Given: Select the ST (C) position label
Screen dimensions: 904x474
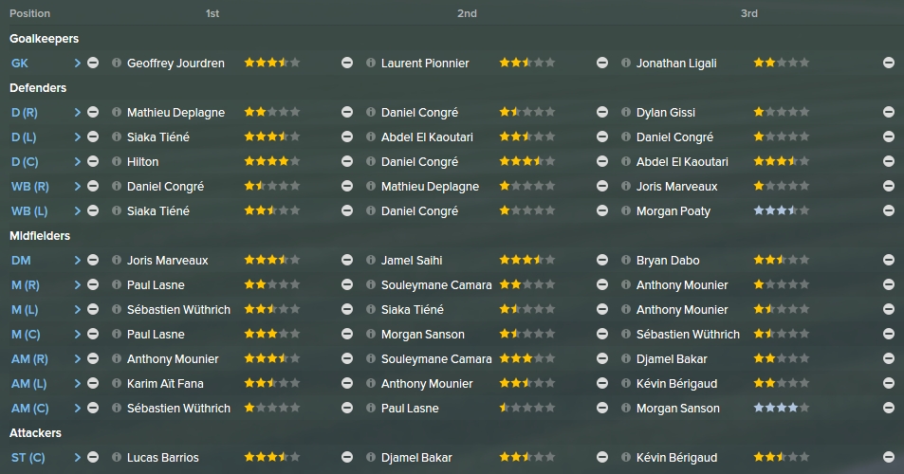Looking at the screenshot, I should [x=28, y=457].
